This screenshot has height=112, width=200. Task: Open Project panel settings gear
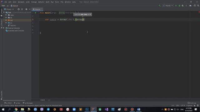tap(26, 9)
